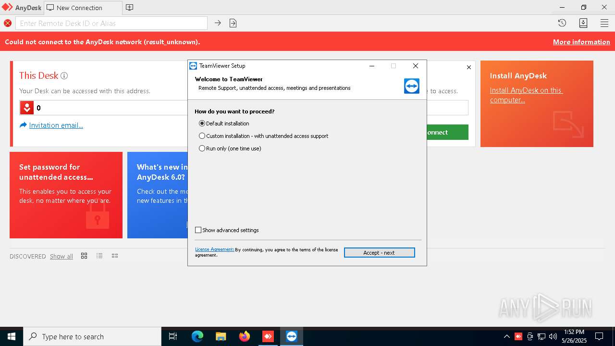Screen dimensions: 615x346
Task: Click TeamViewer logo in setup header
Action: pyautogui.click(x=412, y=86)
